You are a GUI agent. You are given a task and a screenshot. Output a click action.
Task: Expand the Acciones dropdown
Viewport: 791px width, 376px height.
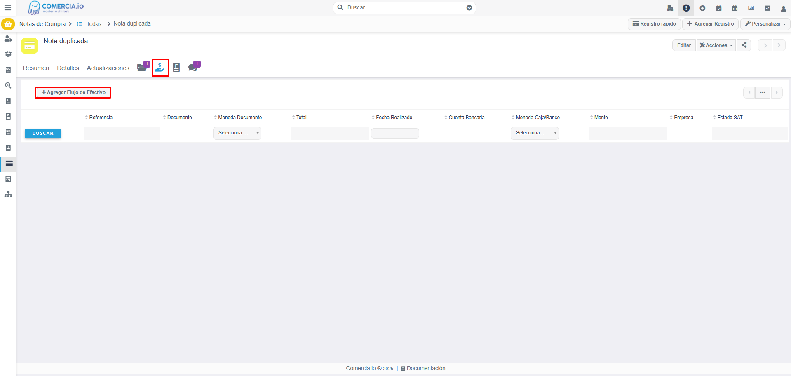716,45
